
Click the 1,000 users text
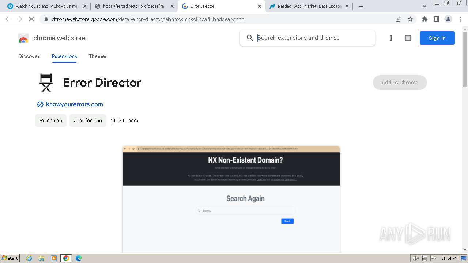(x=124, y=121)
